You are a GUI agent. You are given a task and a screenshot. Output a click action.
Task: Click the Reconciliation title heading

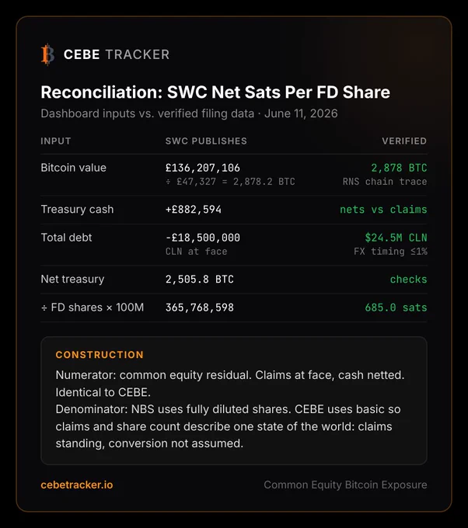coord(215,92)
